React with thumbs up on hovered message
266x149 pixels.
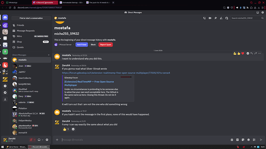(x=239, y=53)
